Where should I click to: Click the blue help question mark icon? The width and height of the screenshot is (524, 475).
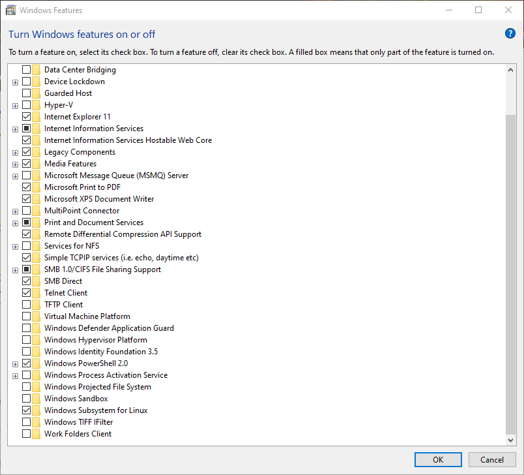coord(510,33)
